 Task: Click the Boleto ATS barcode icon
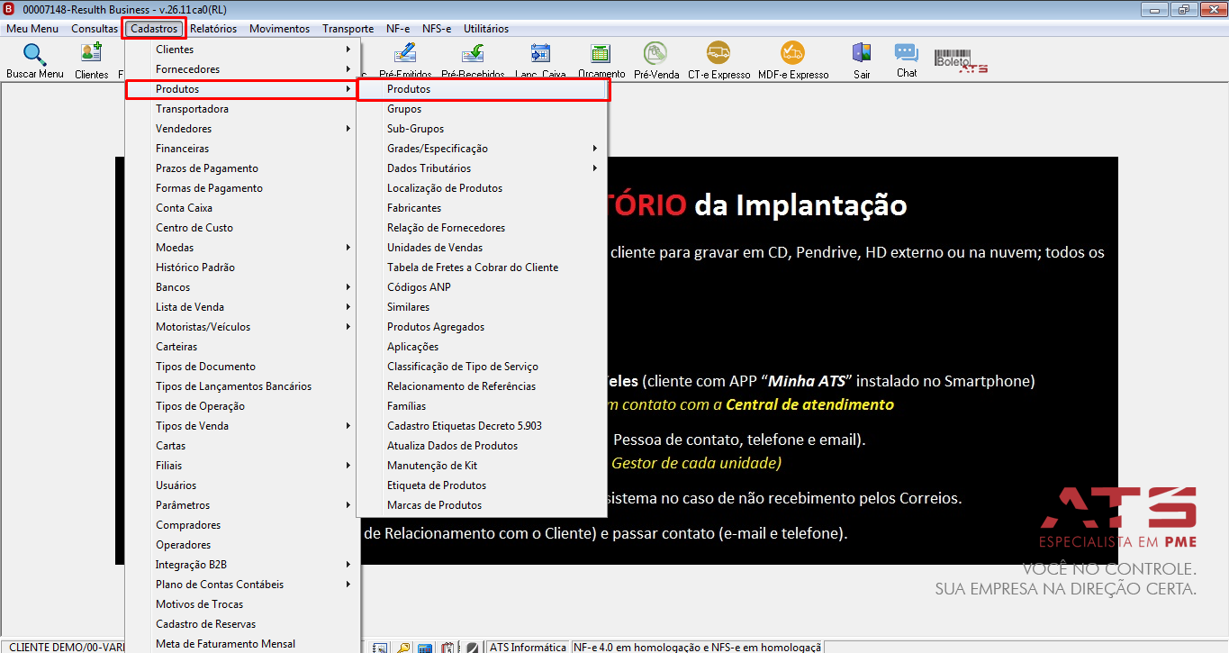click(962, 60)
